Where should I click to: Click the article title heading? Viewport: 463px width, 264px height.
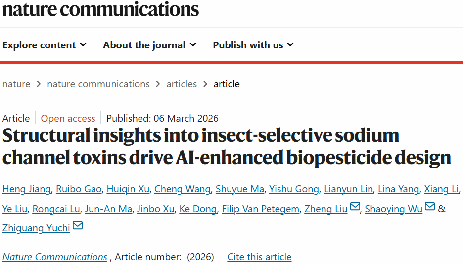pos(227,146)
